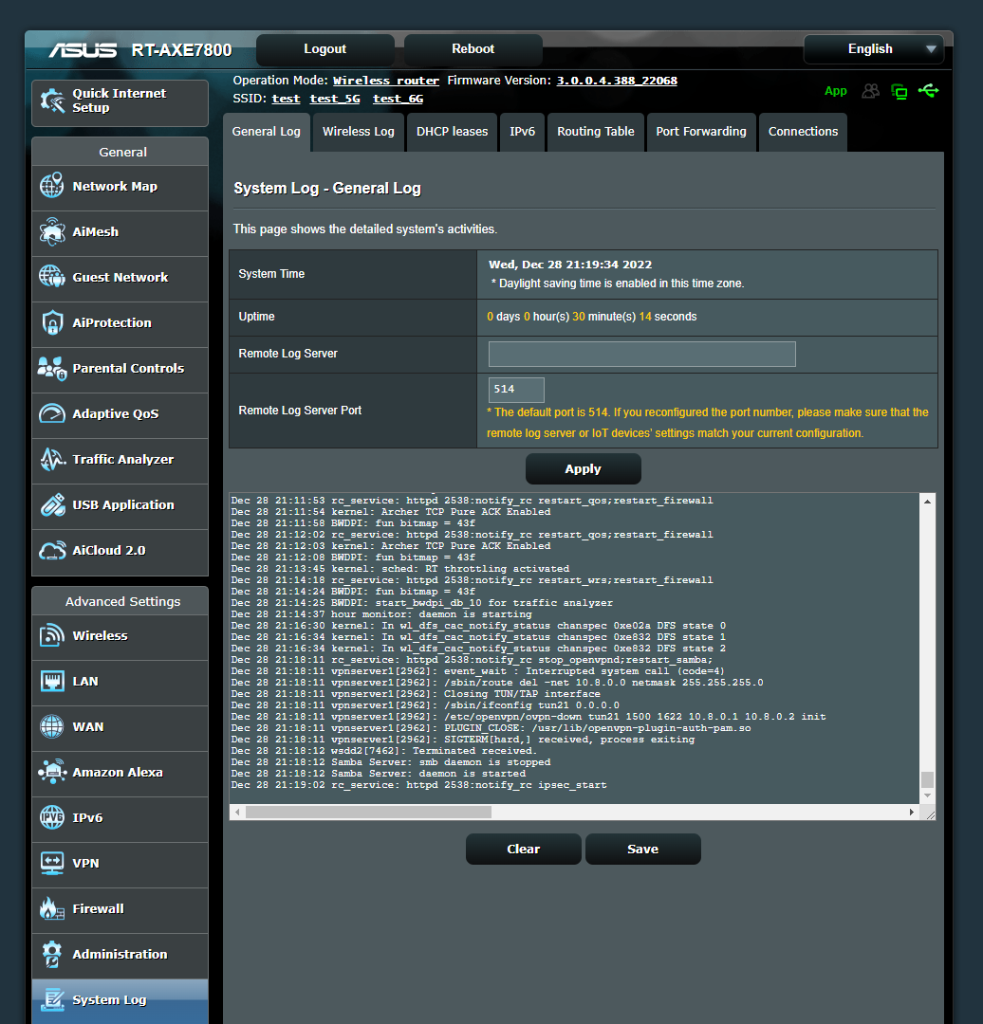Switch to the General Log tab
This screenshot has width=983, height=1024.
(266, 132)
